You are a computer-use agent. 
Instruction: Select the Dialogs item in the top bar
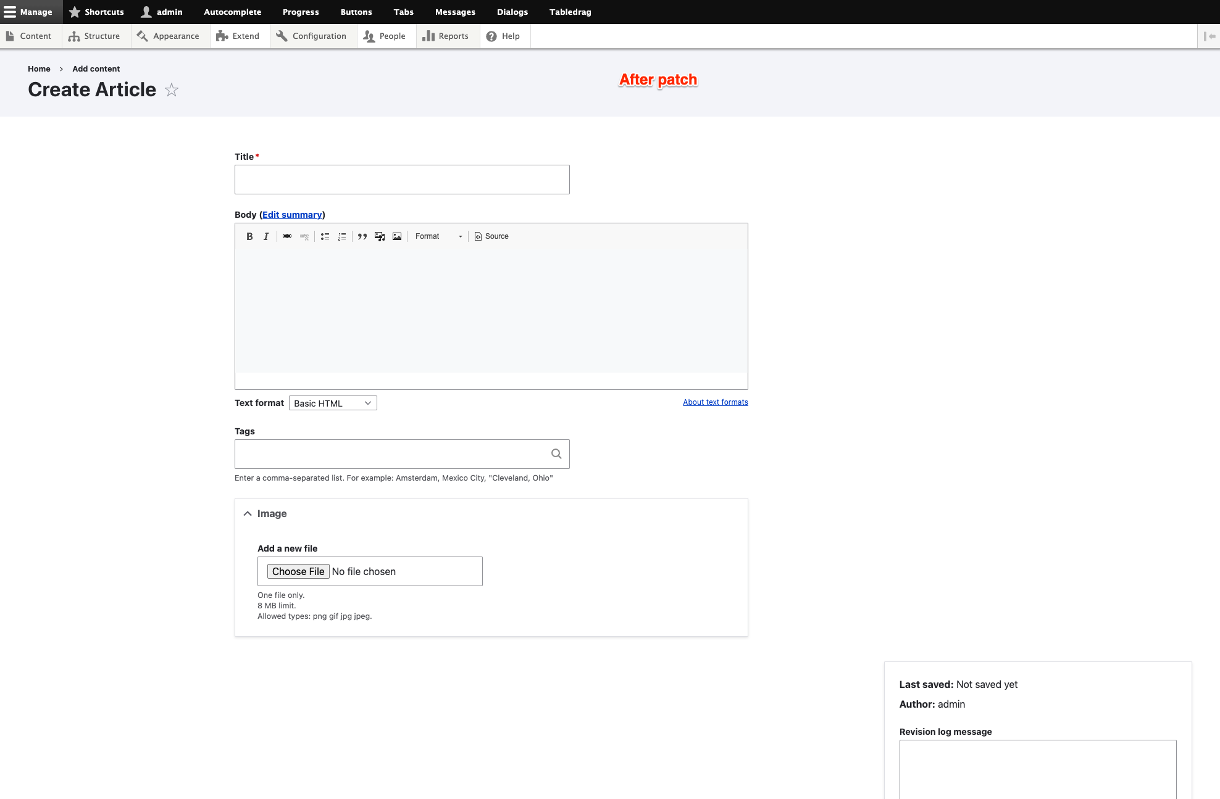(512, 12)
